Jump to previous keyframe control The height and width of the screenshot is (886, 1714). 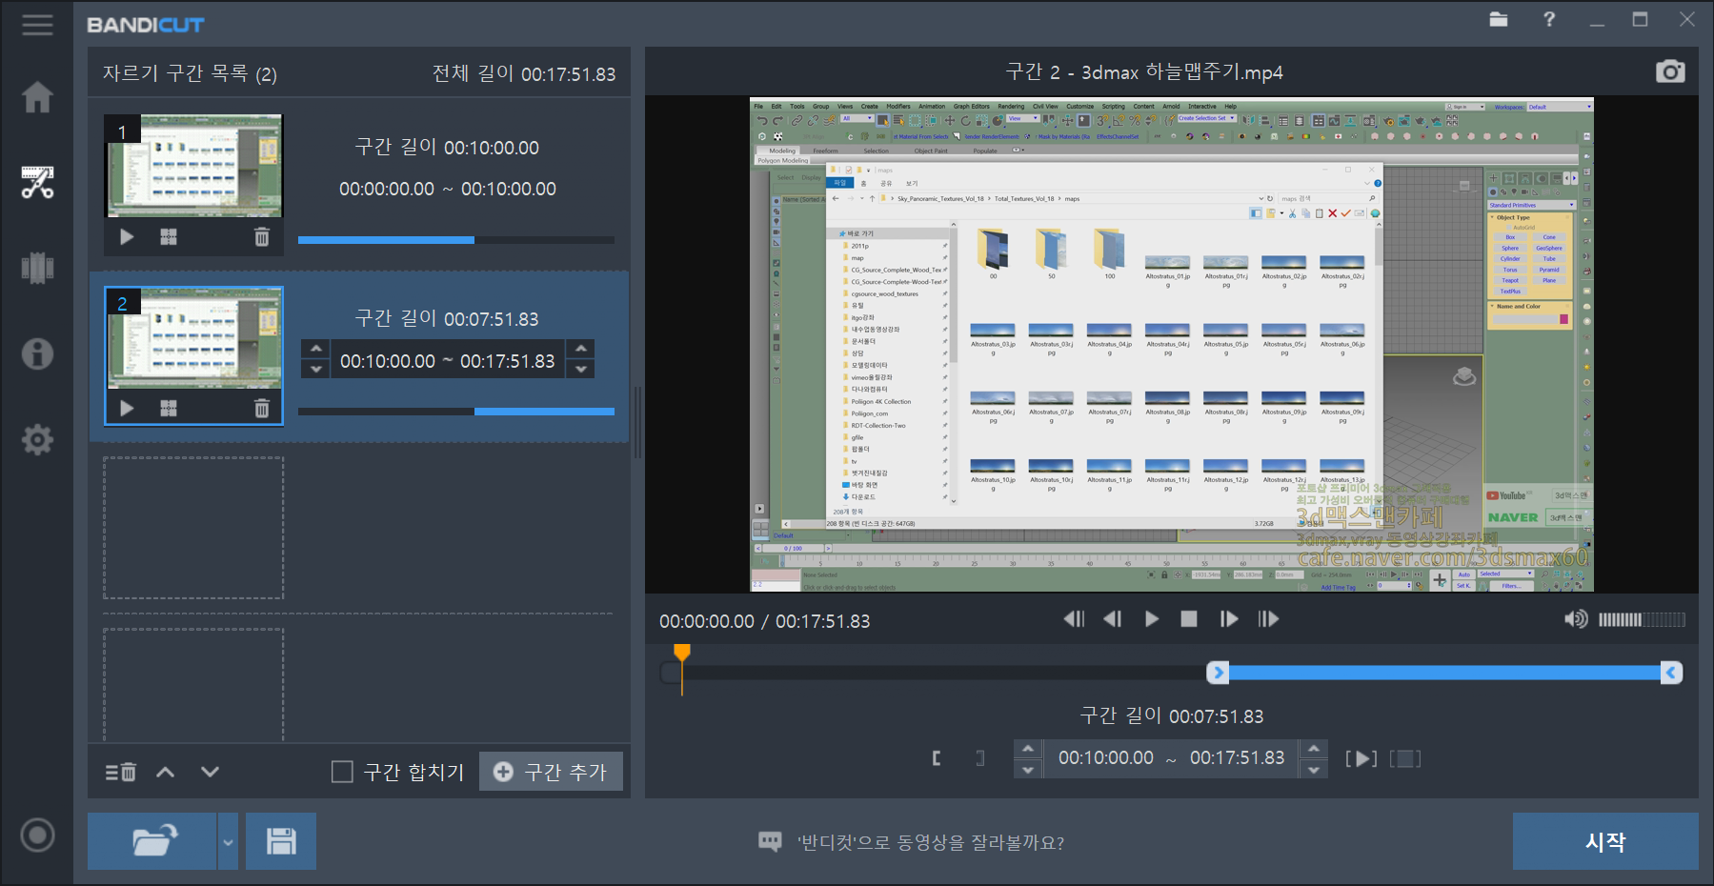1074,619
